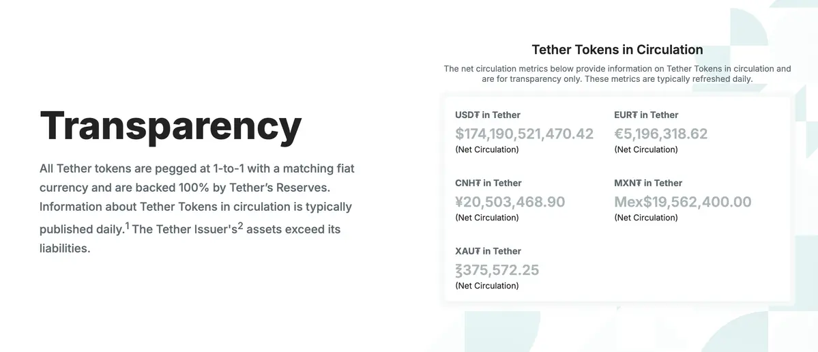Click the 'MXN₮ in Tether' label

pyautogui.click(x=648, y=183)
